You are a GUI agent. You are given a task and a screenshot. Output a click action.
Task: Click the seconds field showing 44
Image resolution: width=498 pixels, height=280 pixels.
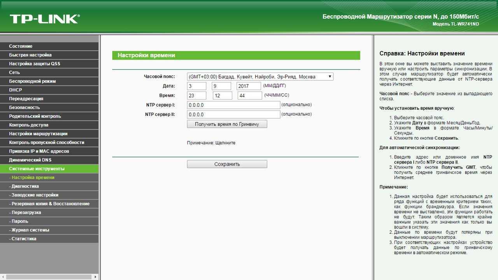[250, 95]
